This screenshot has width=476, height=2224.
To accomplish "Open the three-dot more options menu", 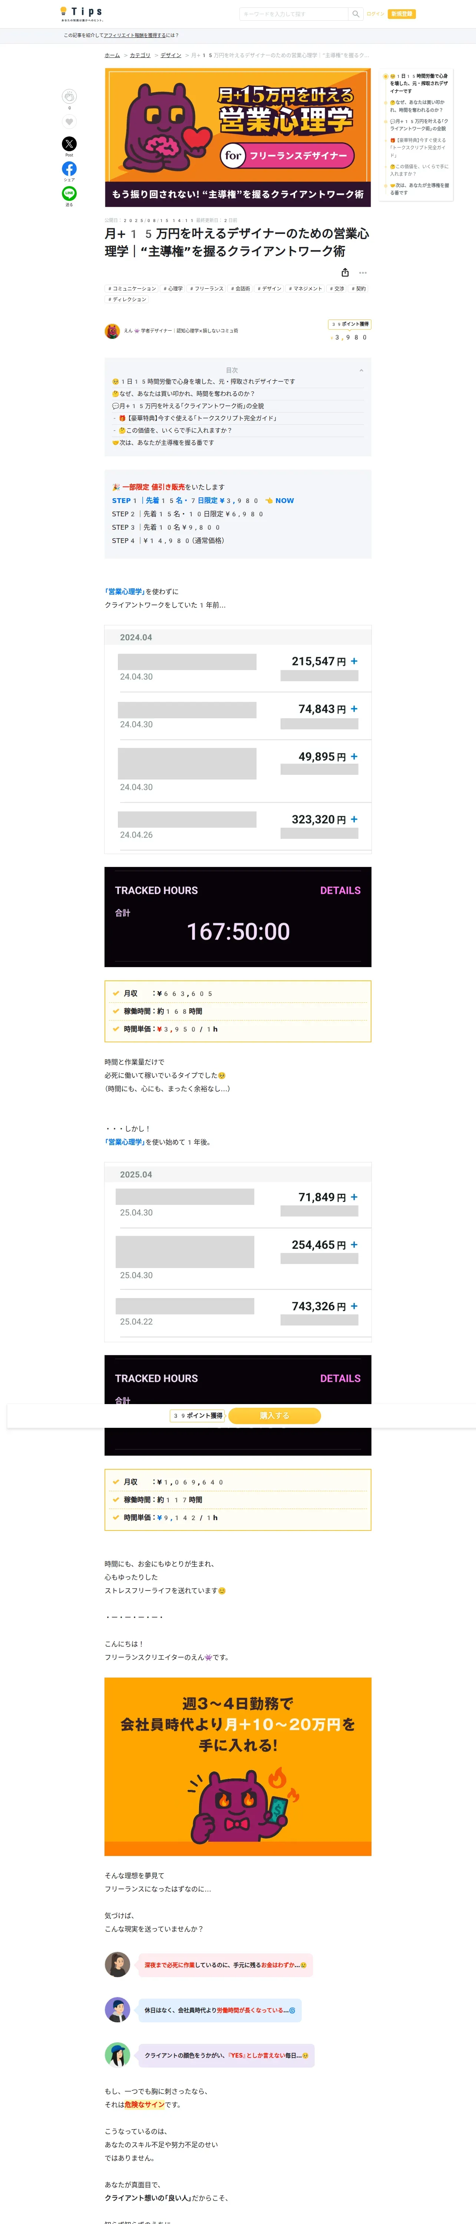I will [363, 273].
